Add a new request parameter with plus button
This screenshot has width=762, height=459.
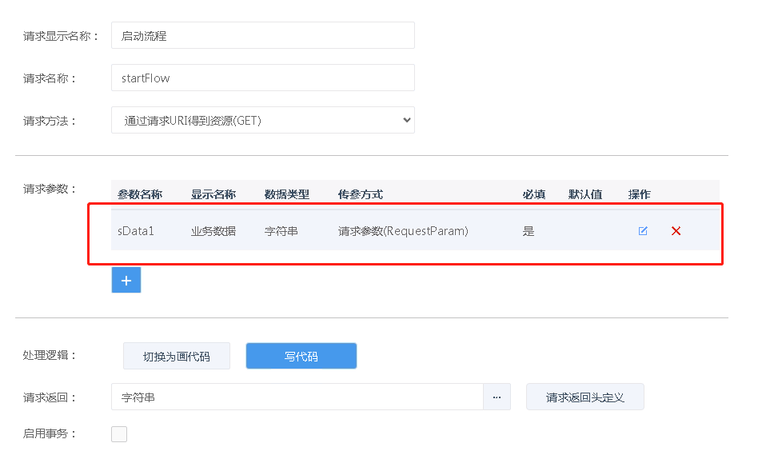point(126,280)
